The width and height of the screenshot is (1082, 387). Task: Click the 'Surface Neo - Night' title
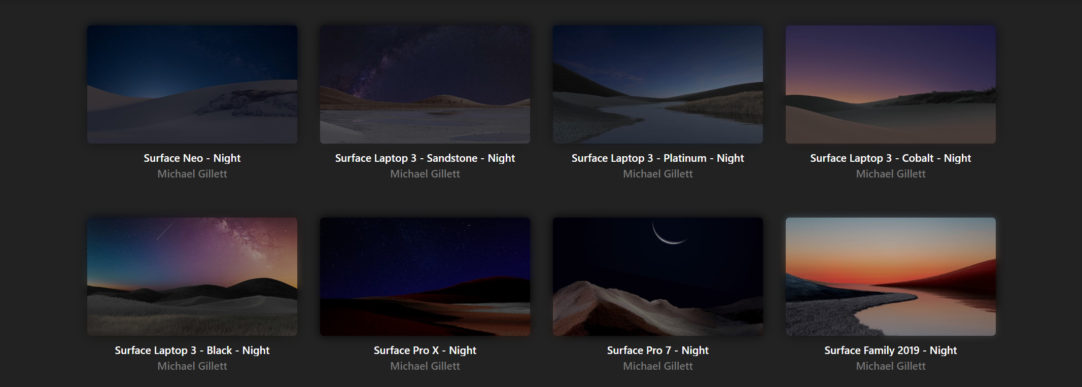point(192,158)
